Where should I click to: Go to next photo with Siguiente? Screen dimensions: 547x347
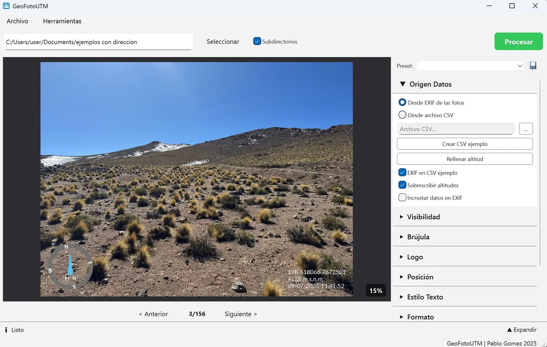click(241, 314)
